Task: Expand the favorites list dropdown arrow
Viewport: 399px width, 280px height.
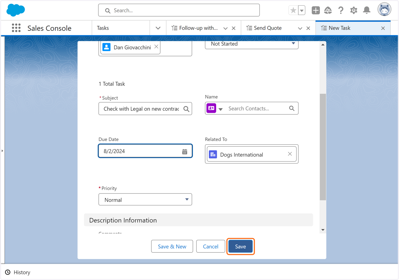Action: click(x=302, y=10)
